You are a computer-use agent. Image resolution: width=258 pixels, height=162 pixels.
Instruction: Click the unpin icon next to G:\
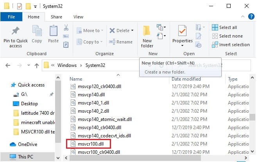click(52, 94)
